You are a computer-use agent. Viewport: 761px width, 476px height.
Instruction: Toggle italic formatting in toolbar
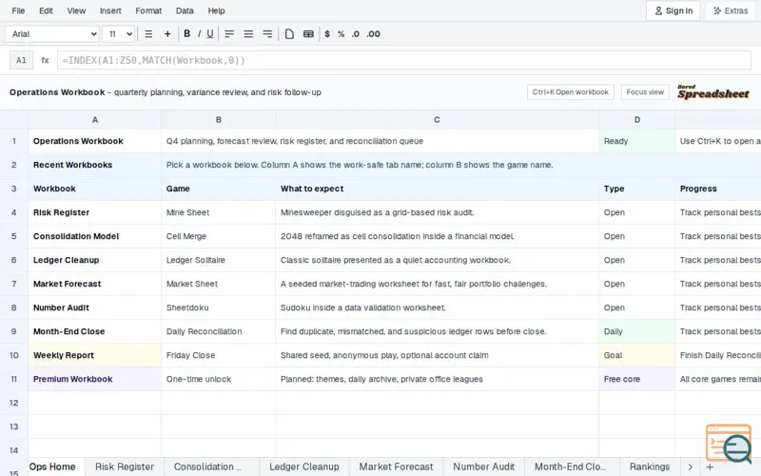pyautogui.click(x=199, y=34)
